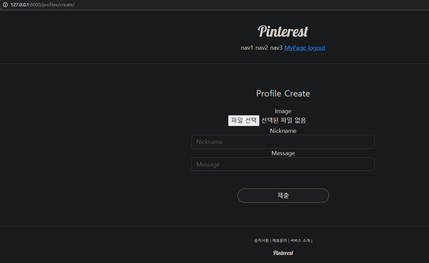Select the nav2 navigation item
This screenshot has width=429, height=263.
pos(261,48)
